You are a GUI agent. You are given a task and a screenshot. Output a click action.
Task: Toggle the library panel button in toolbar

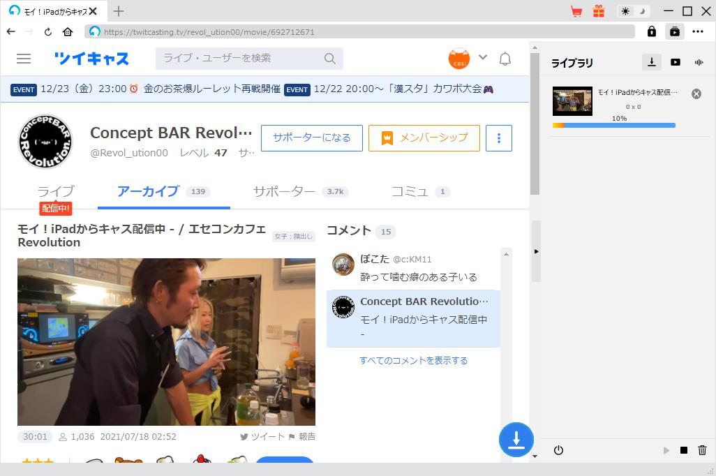[x=674, y=31]
